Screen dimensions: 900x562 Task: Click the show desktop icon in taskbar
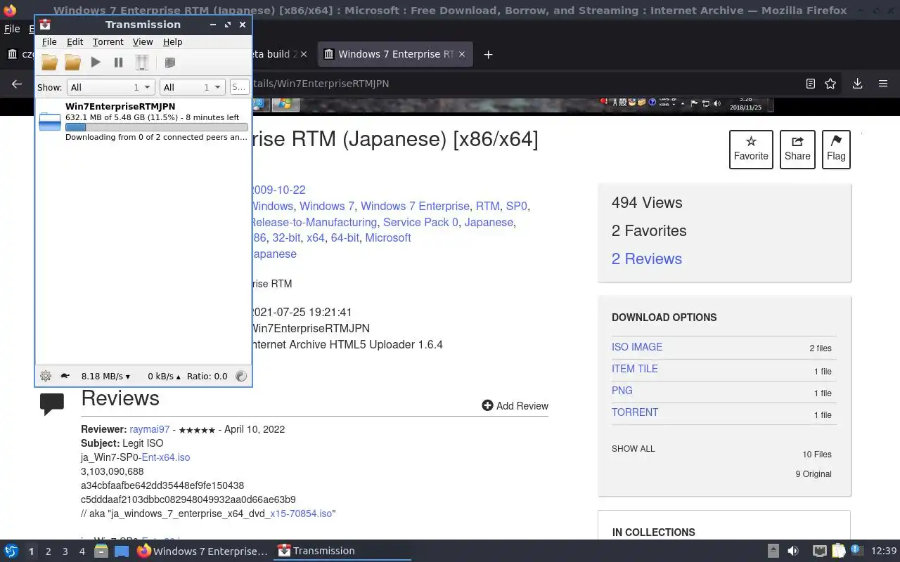point(122,551)
